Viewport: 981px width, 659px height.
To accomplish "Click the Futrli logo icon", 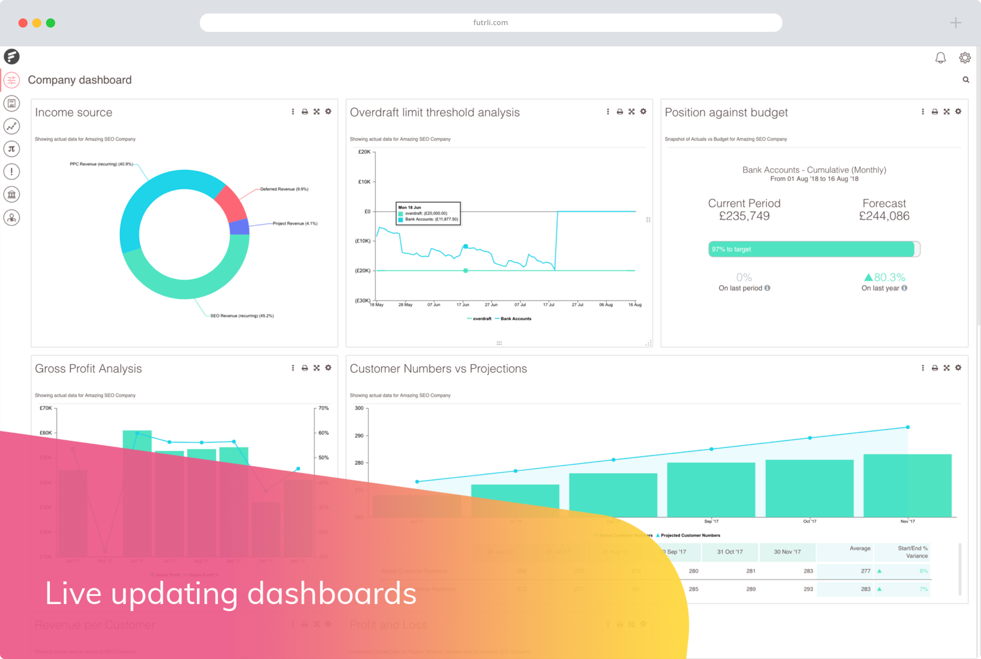I will click(12, 56).
